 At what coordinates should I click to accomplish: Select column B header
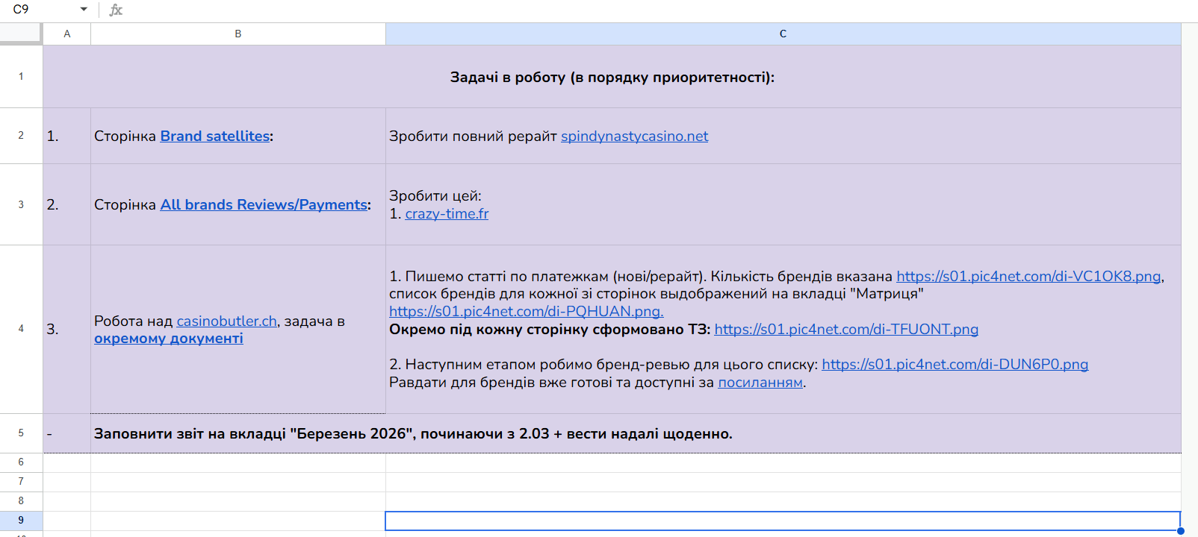[238, 34]
